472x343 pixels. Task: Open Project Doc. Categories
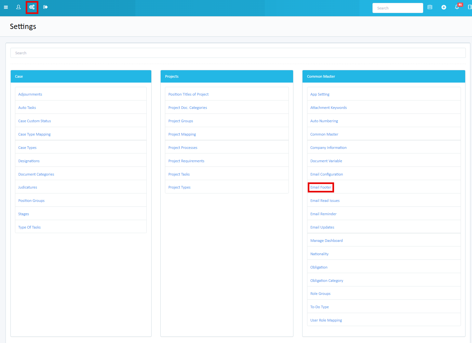point(188,108)
